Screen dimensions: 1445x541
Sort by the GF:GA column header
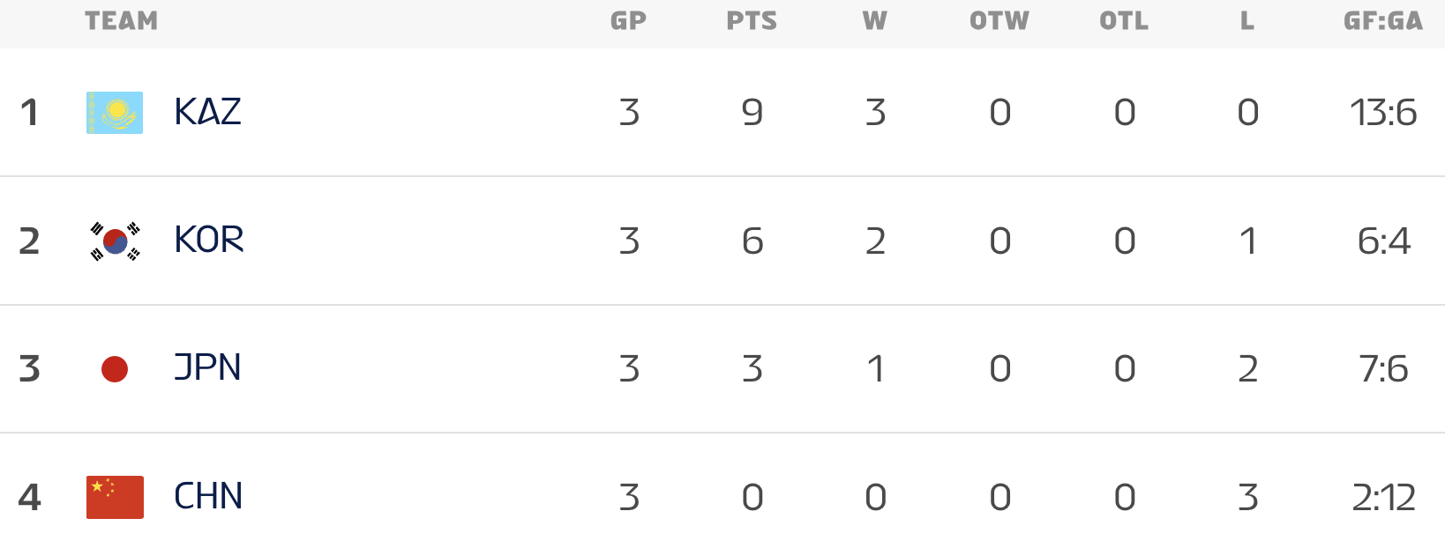click(x=1383, y=21)
